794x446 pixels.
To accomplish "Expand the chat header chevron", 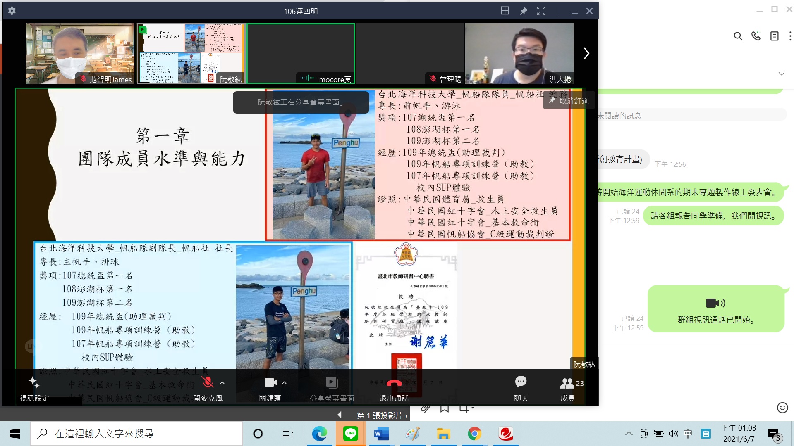I will (x=781, y=74).
